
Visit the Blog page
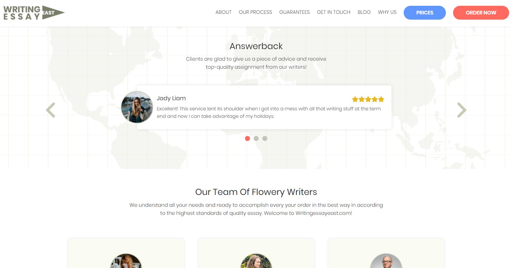pos(364,12)
